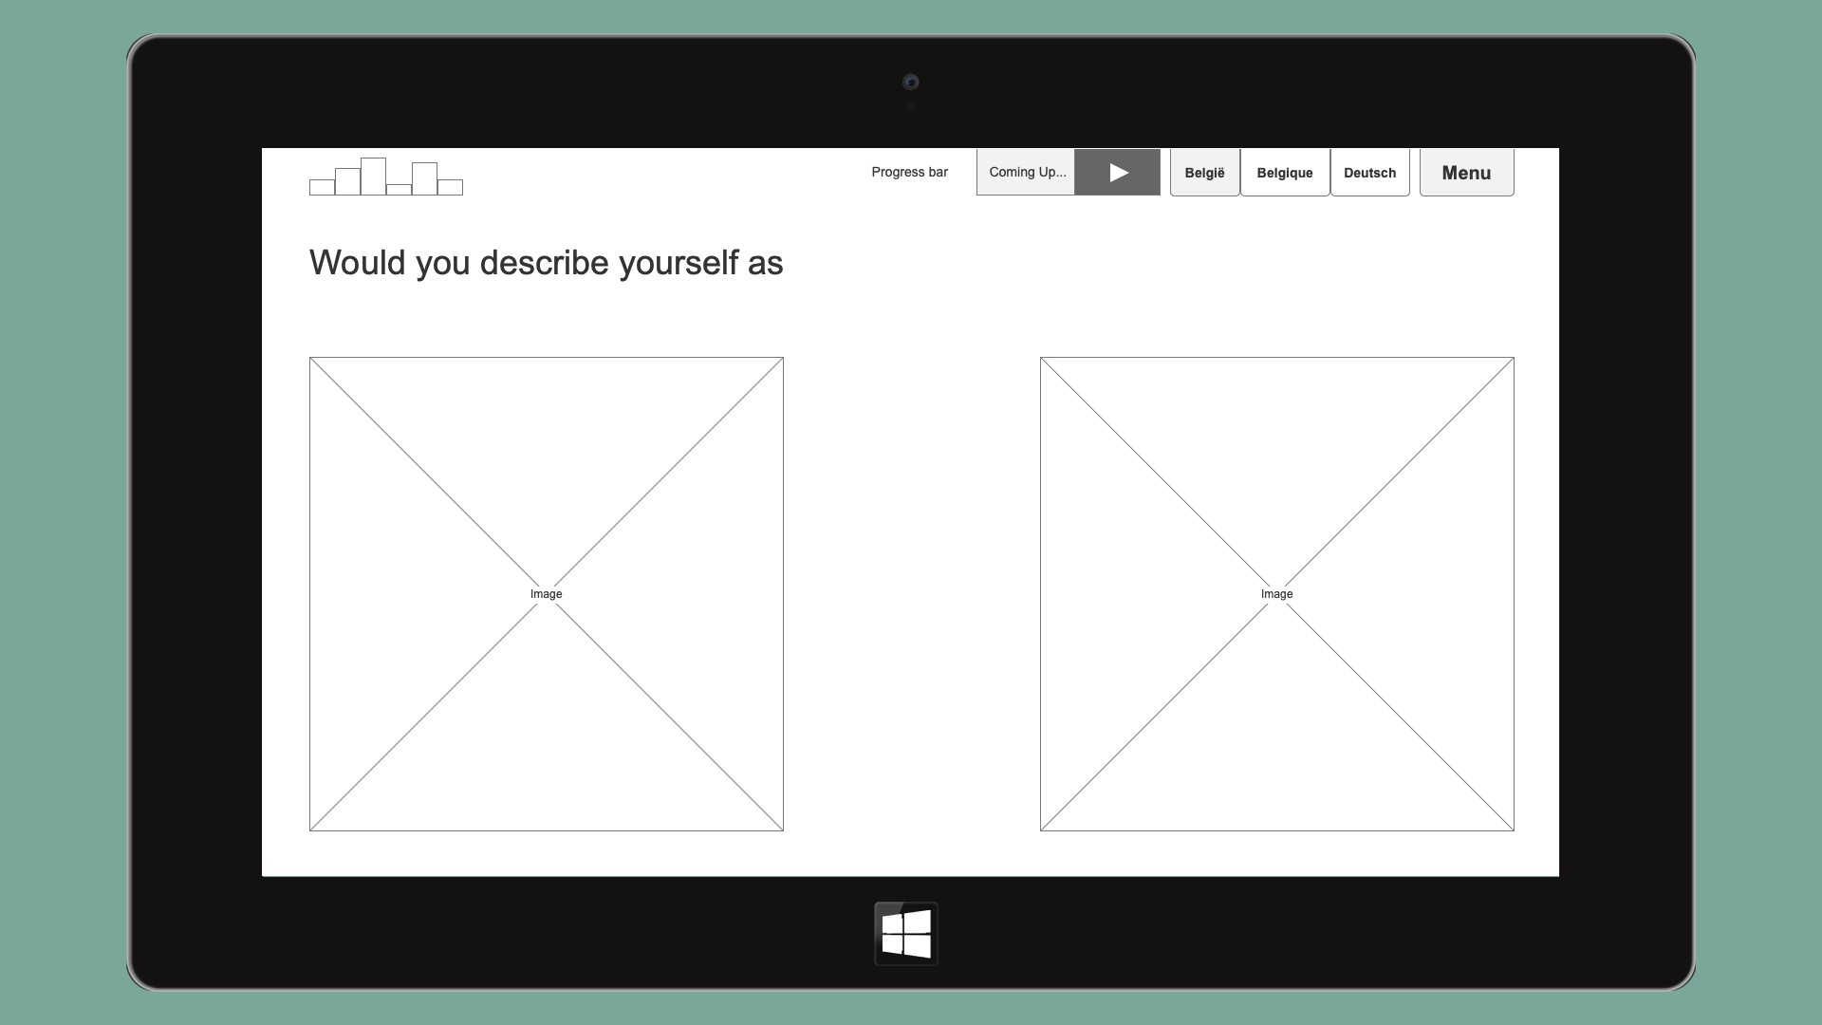Tap the tablet front camera lens

tap(910, 83)
